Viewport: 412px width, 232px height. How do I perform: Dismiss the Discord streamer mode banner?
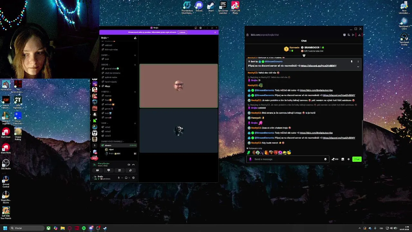[215, 32]
